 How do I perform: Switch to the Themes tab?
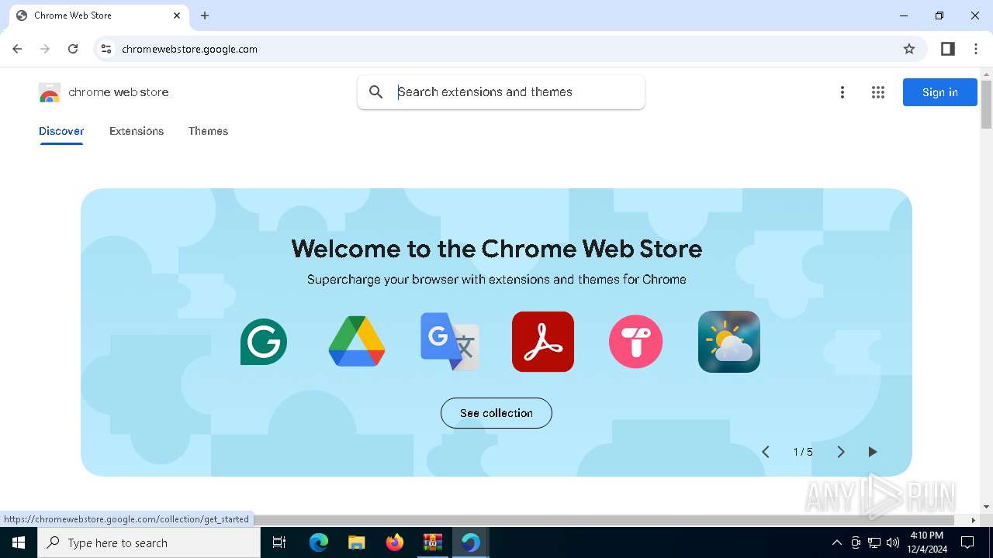208,131
